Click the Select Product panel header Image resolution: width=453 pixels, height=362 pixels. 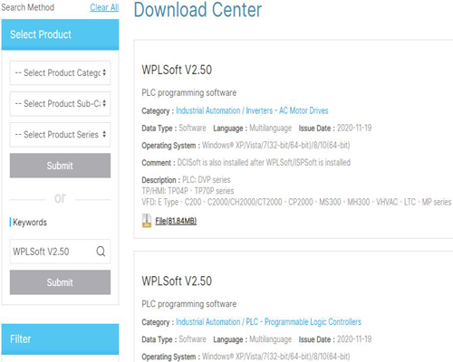tap(60, 34)
